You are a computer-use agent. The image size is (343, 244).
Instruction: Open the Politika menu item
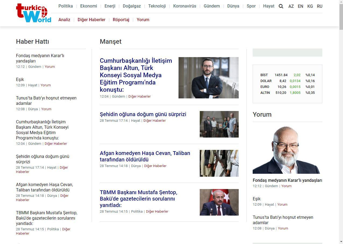(66, 6)
